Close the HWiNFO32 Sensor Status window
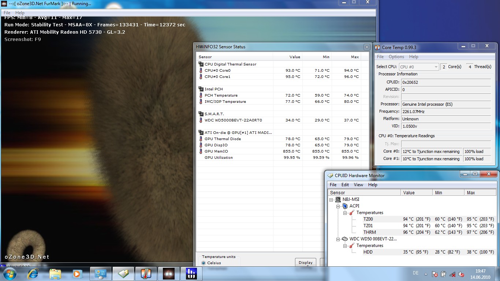This screenshot has height=281, width=500. point(367,47)
